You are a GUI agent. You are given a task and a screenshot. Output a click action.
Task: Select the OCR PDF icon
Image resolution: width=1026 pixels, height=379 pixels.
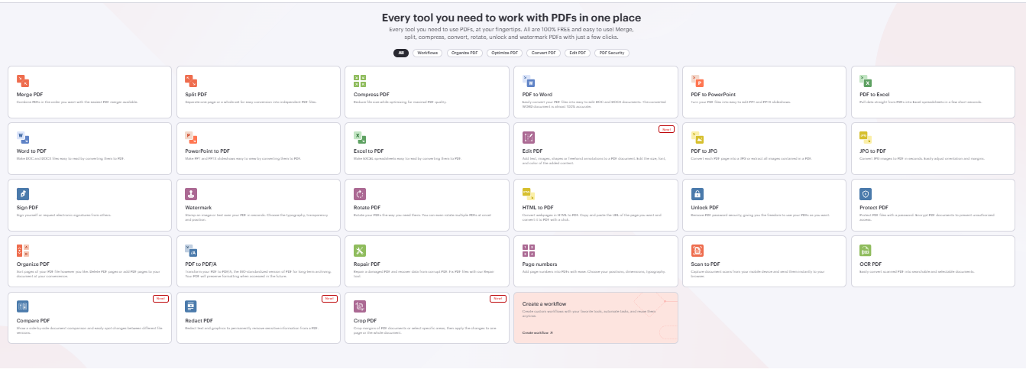coord(866,250)
